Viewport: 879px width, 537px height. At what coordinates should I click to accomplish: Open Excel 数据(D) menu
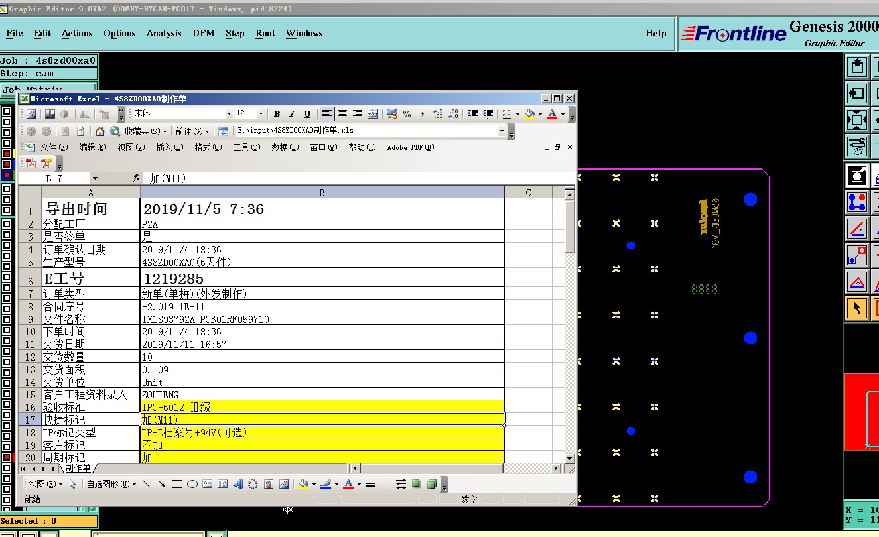(x=285, y=147)
